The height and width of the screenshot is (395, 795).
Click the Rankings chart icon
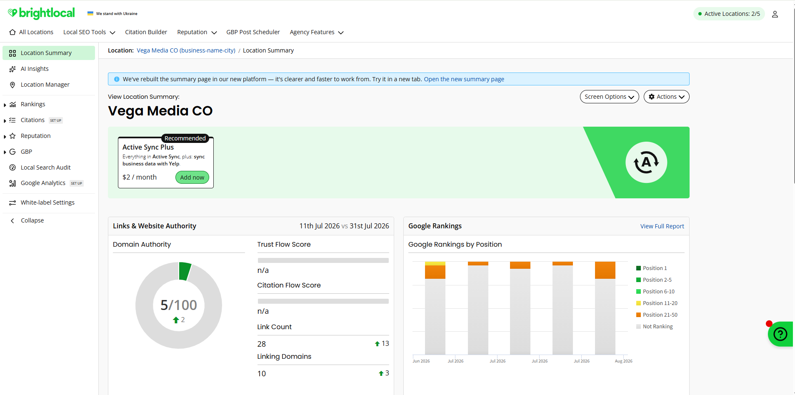pos(13,105)
